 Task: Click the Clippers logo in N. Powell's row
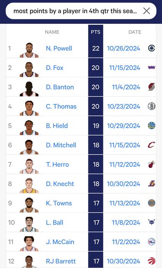tap(152, 48)
